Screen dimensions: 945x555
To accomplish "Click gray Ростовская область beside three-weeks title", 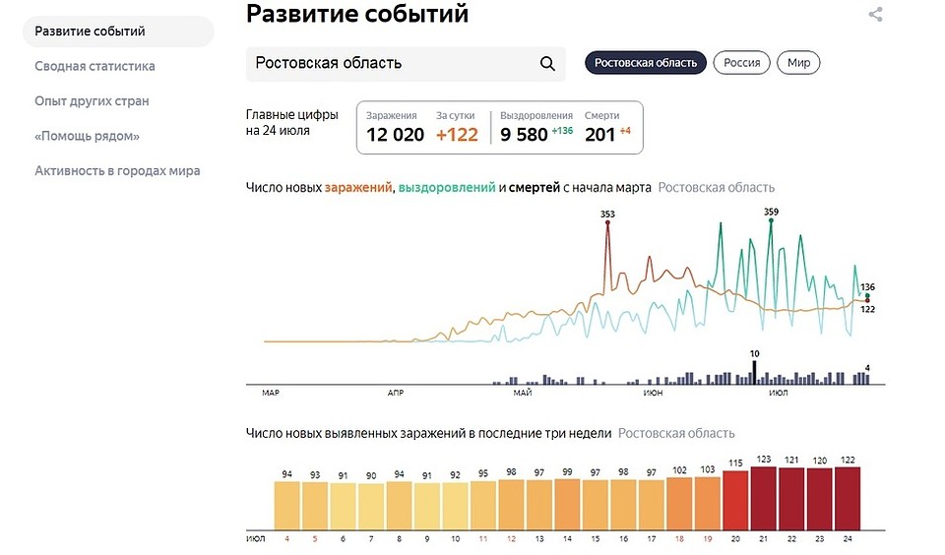I will pos(676,433).
